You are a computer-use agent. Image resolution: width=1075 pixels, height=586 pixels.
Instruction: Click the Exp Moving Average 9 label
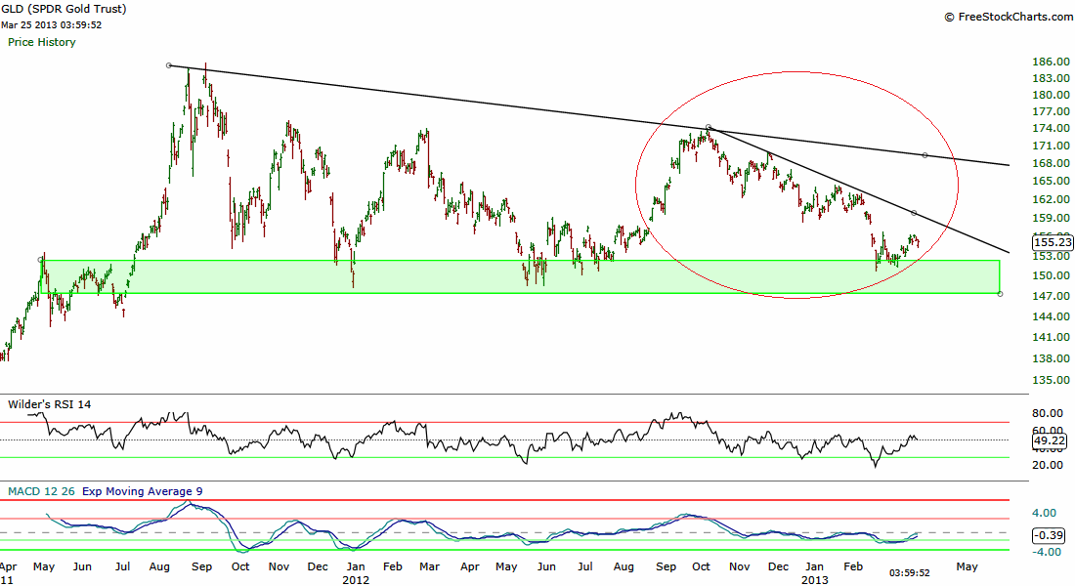coord(142,491)
